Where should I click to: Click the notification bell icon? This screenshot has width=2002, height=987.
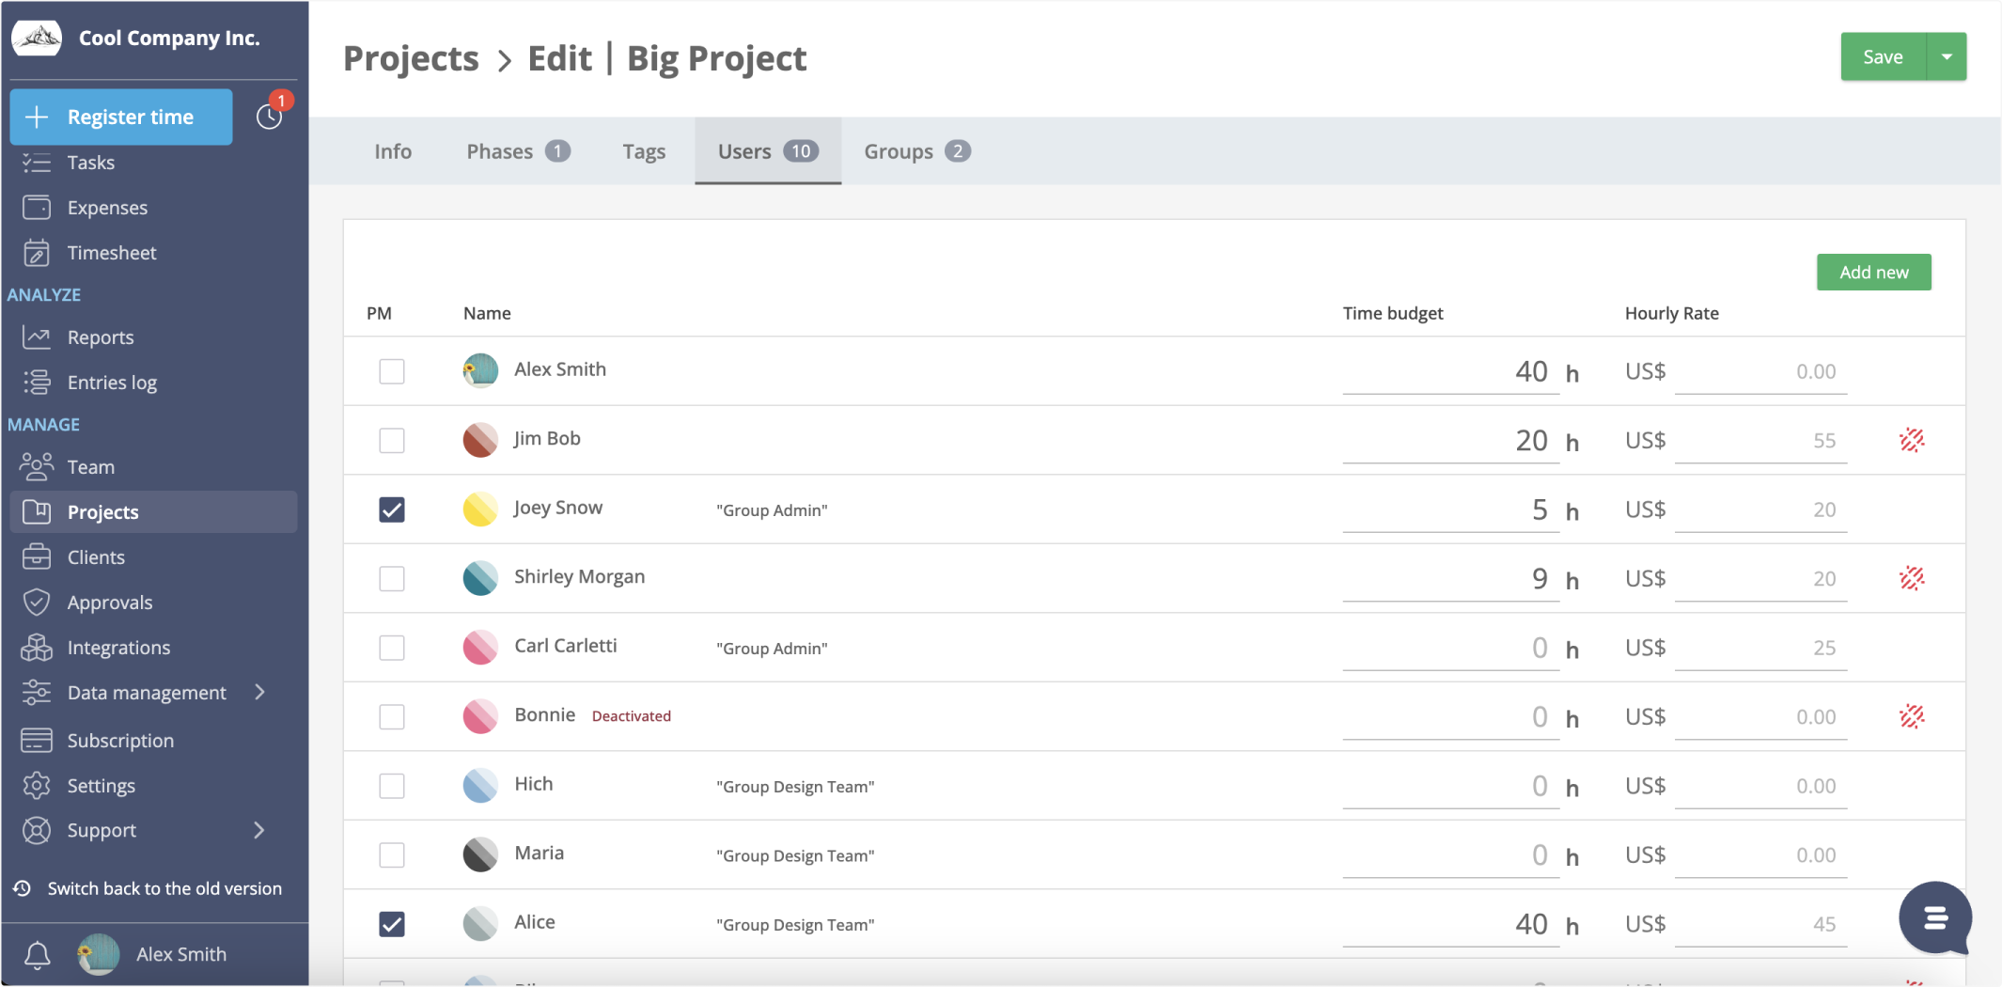pyautogui.click(x=37, y=954)
